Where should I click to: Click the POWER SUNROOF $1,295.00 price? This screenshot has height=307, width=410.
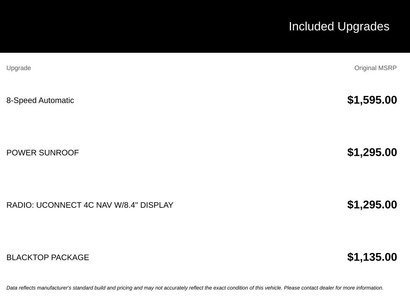click(372, 152)
